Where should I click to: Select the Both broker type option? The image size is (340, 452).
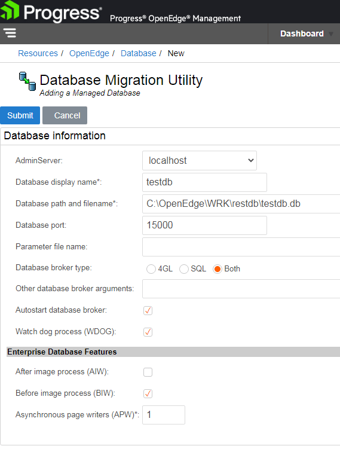coord(218,269)
